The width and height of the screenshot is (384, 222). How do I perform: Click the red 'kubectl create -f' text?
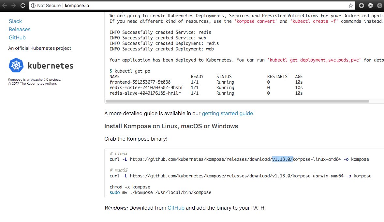pos(314,21)
